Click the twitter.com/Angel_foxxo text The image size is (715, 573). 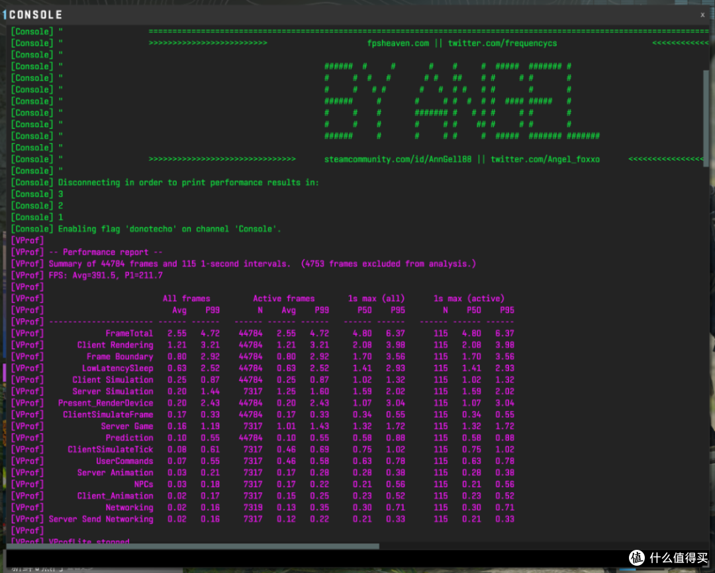tap(545, 159)
